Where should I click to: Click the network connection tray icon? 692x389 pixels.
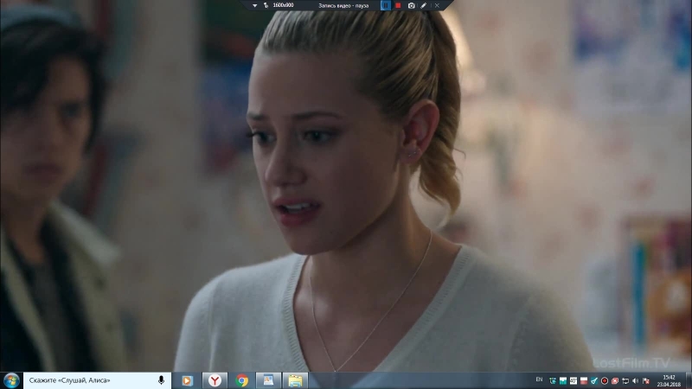(625, 380)
